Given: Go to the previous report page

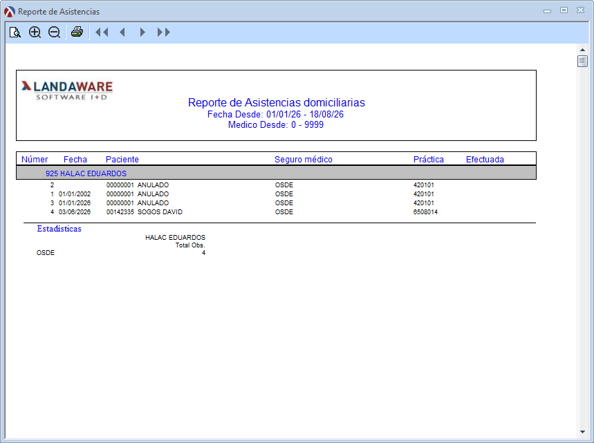Looking at the screenshot, I should click(122, 32).
